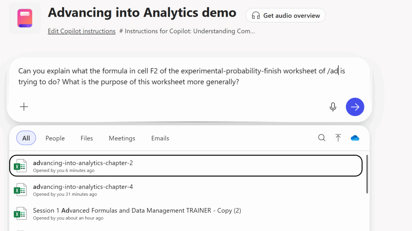Pick Session 1 Advanced Formulas TRAINER file

tap(137, 211)
